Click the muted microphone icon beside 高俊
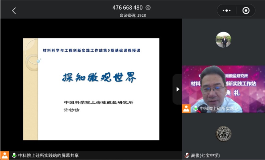 [187, 155]
